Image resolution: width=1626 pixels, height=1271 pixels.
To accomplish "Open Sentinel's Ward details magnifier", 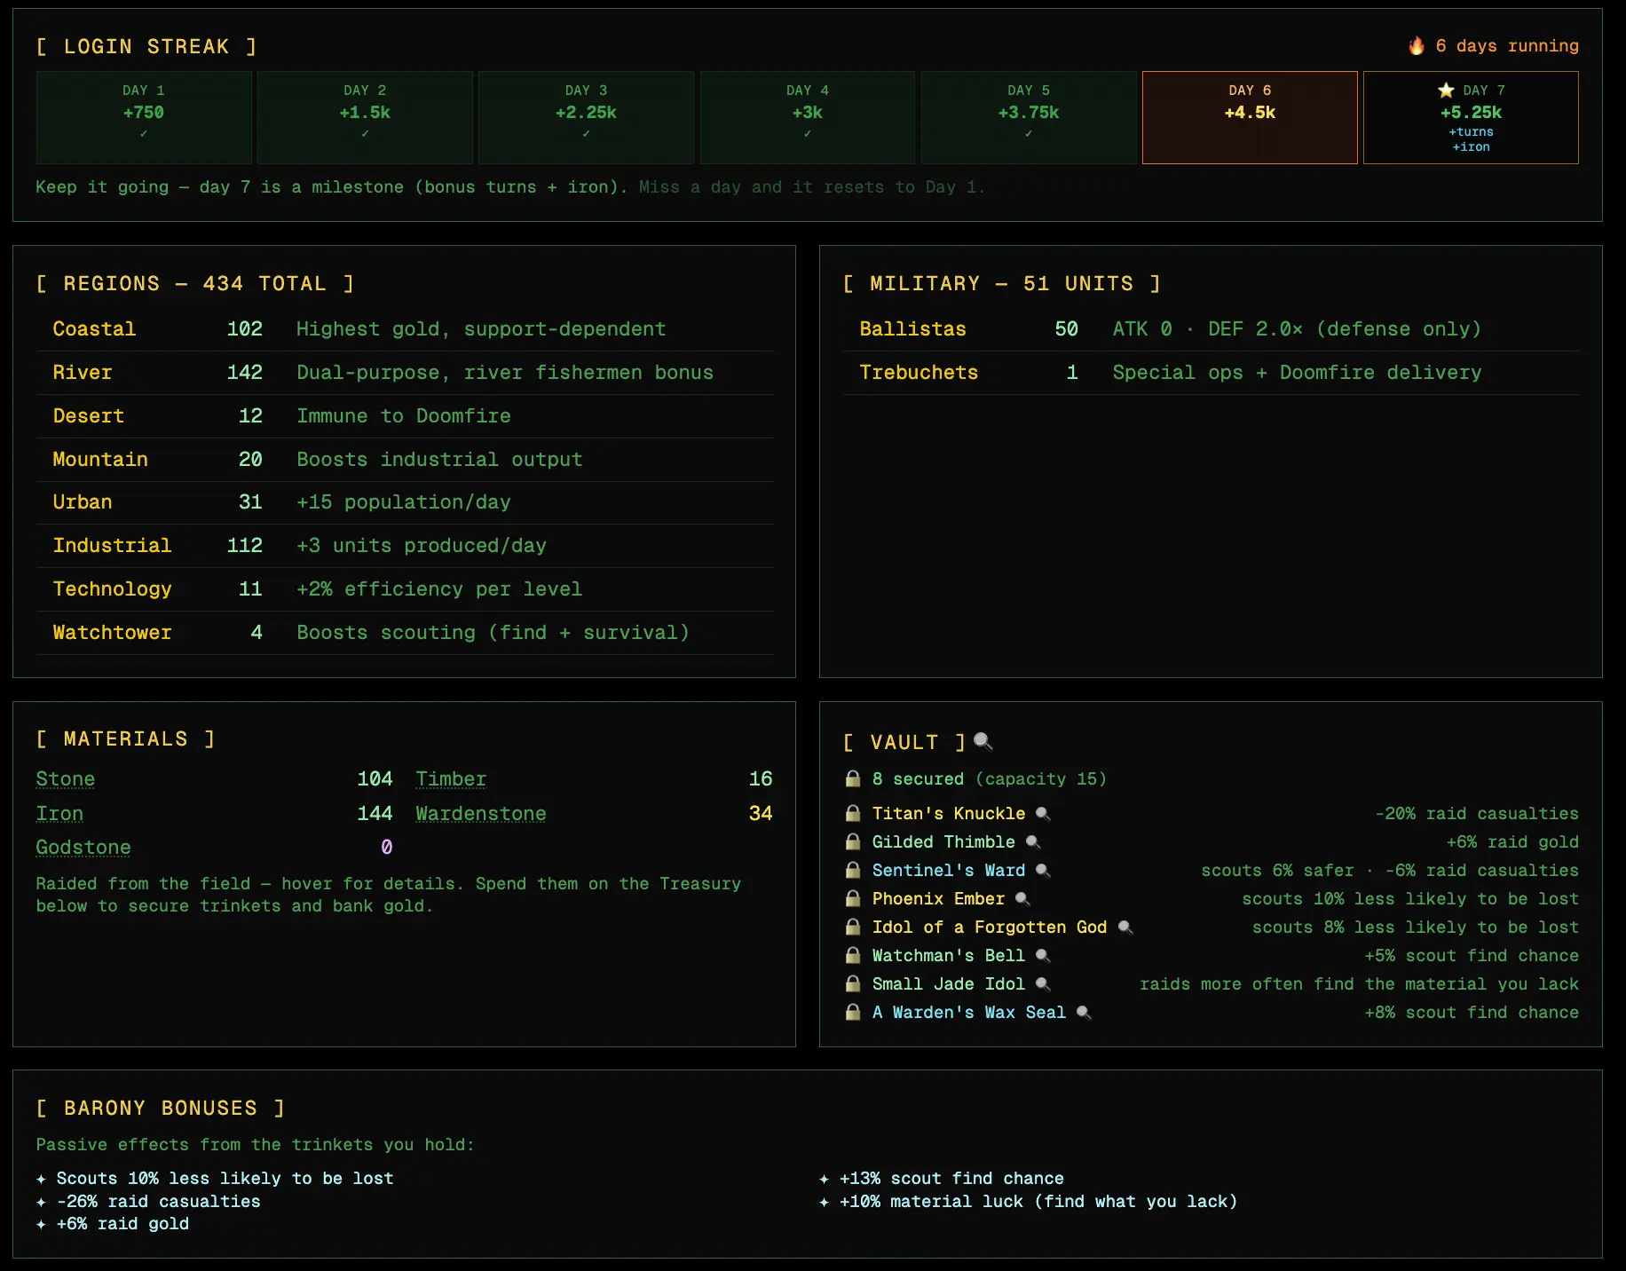I will (x=1043, y=871).
